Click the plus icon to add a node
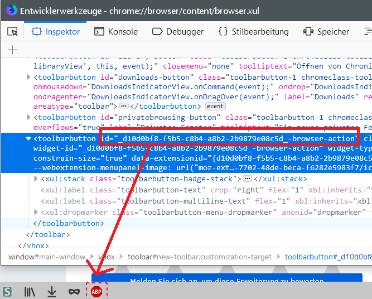The height and width of the screenshot is (299, 372). [x=12, y=50]
